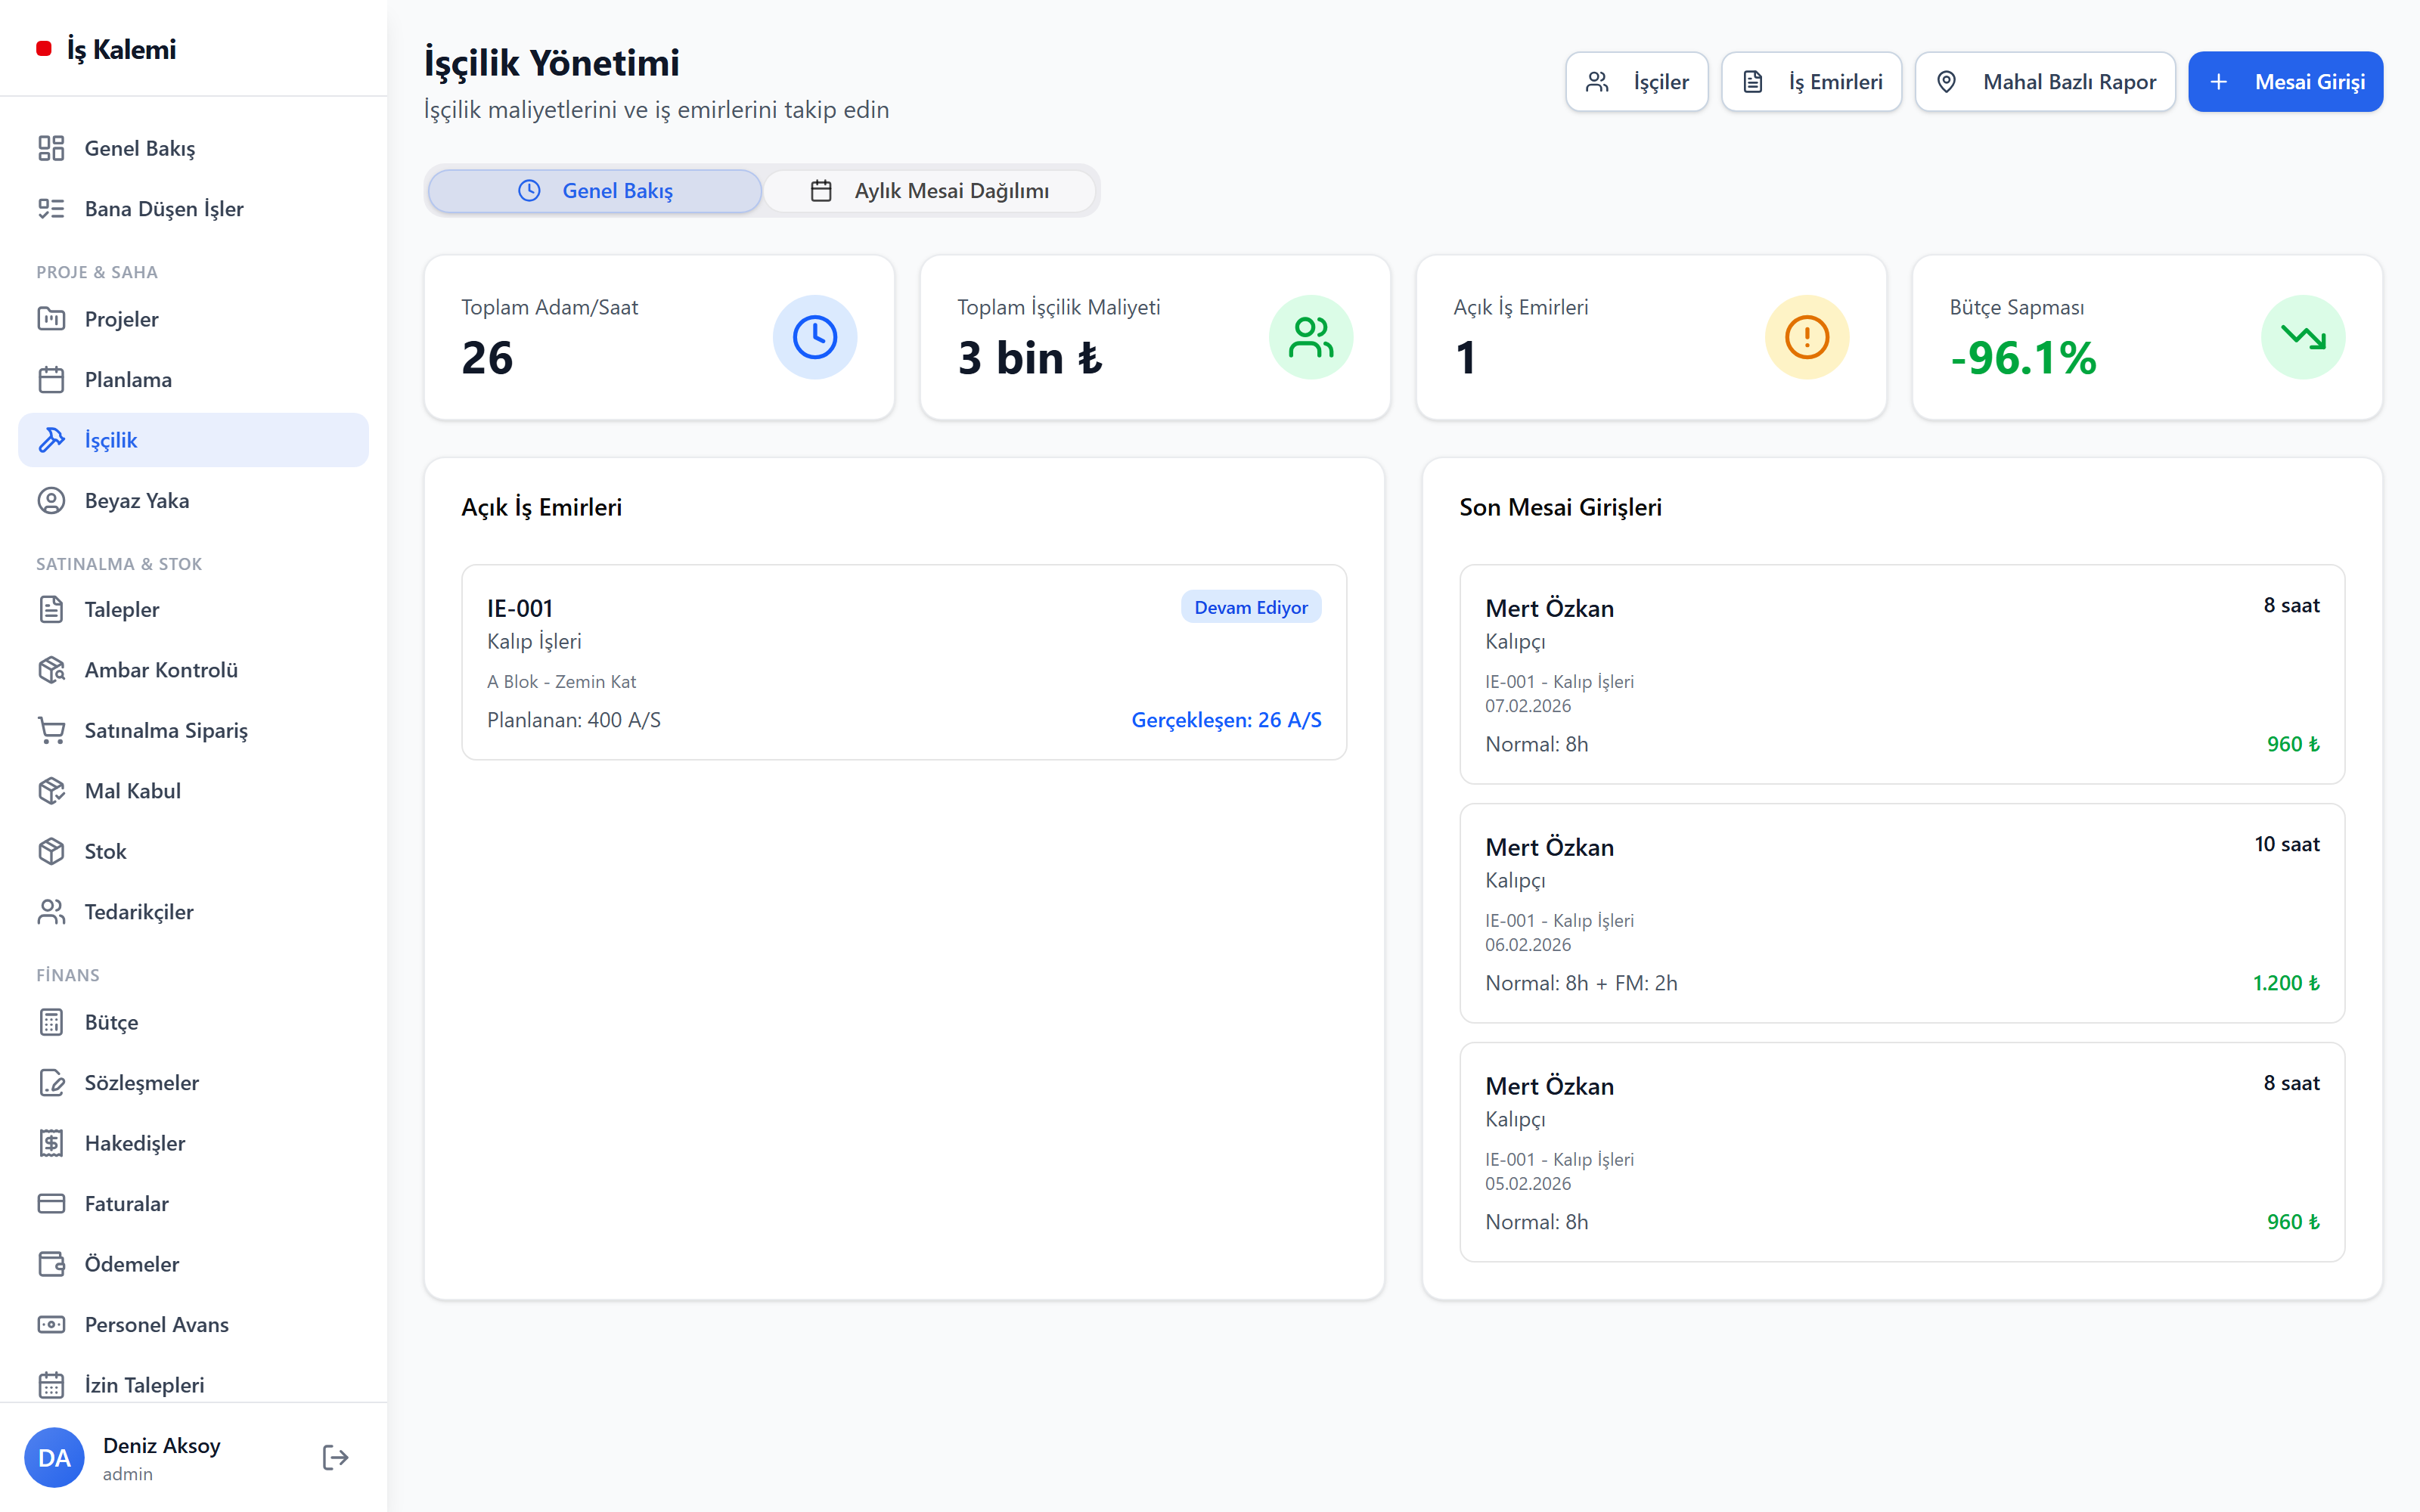Click the alert icon in Açık İş Emirleri card
Screen dimensions: 2420x1512
1806,337
